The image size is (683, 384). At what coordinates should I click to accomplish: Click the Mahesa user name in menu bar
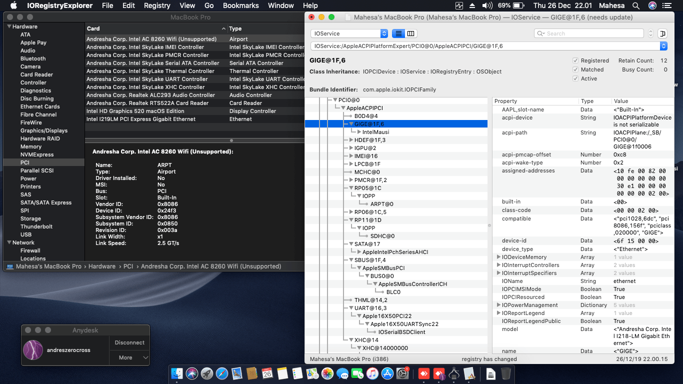click(613, 5)
